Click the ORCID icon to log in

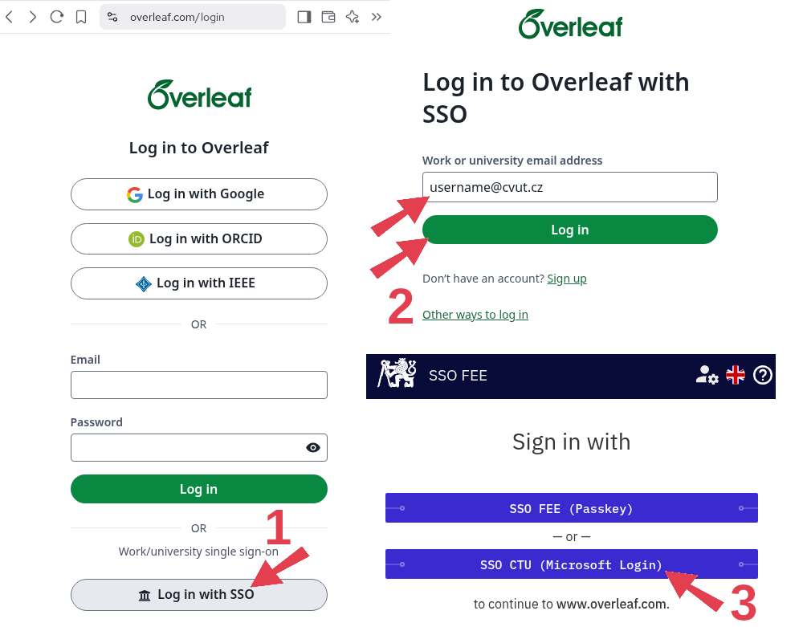[x=135, y=238]
